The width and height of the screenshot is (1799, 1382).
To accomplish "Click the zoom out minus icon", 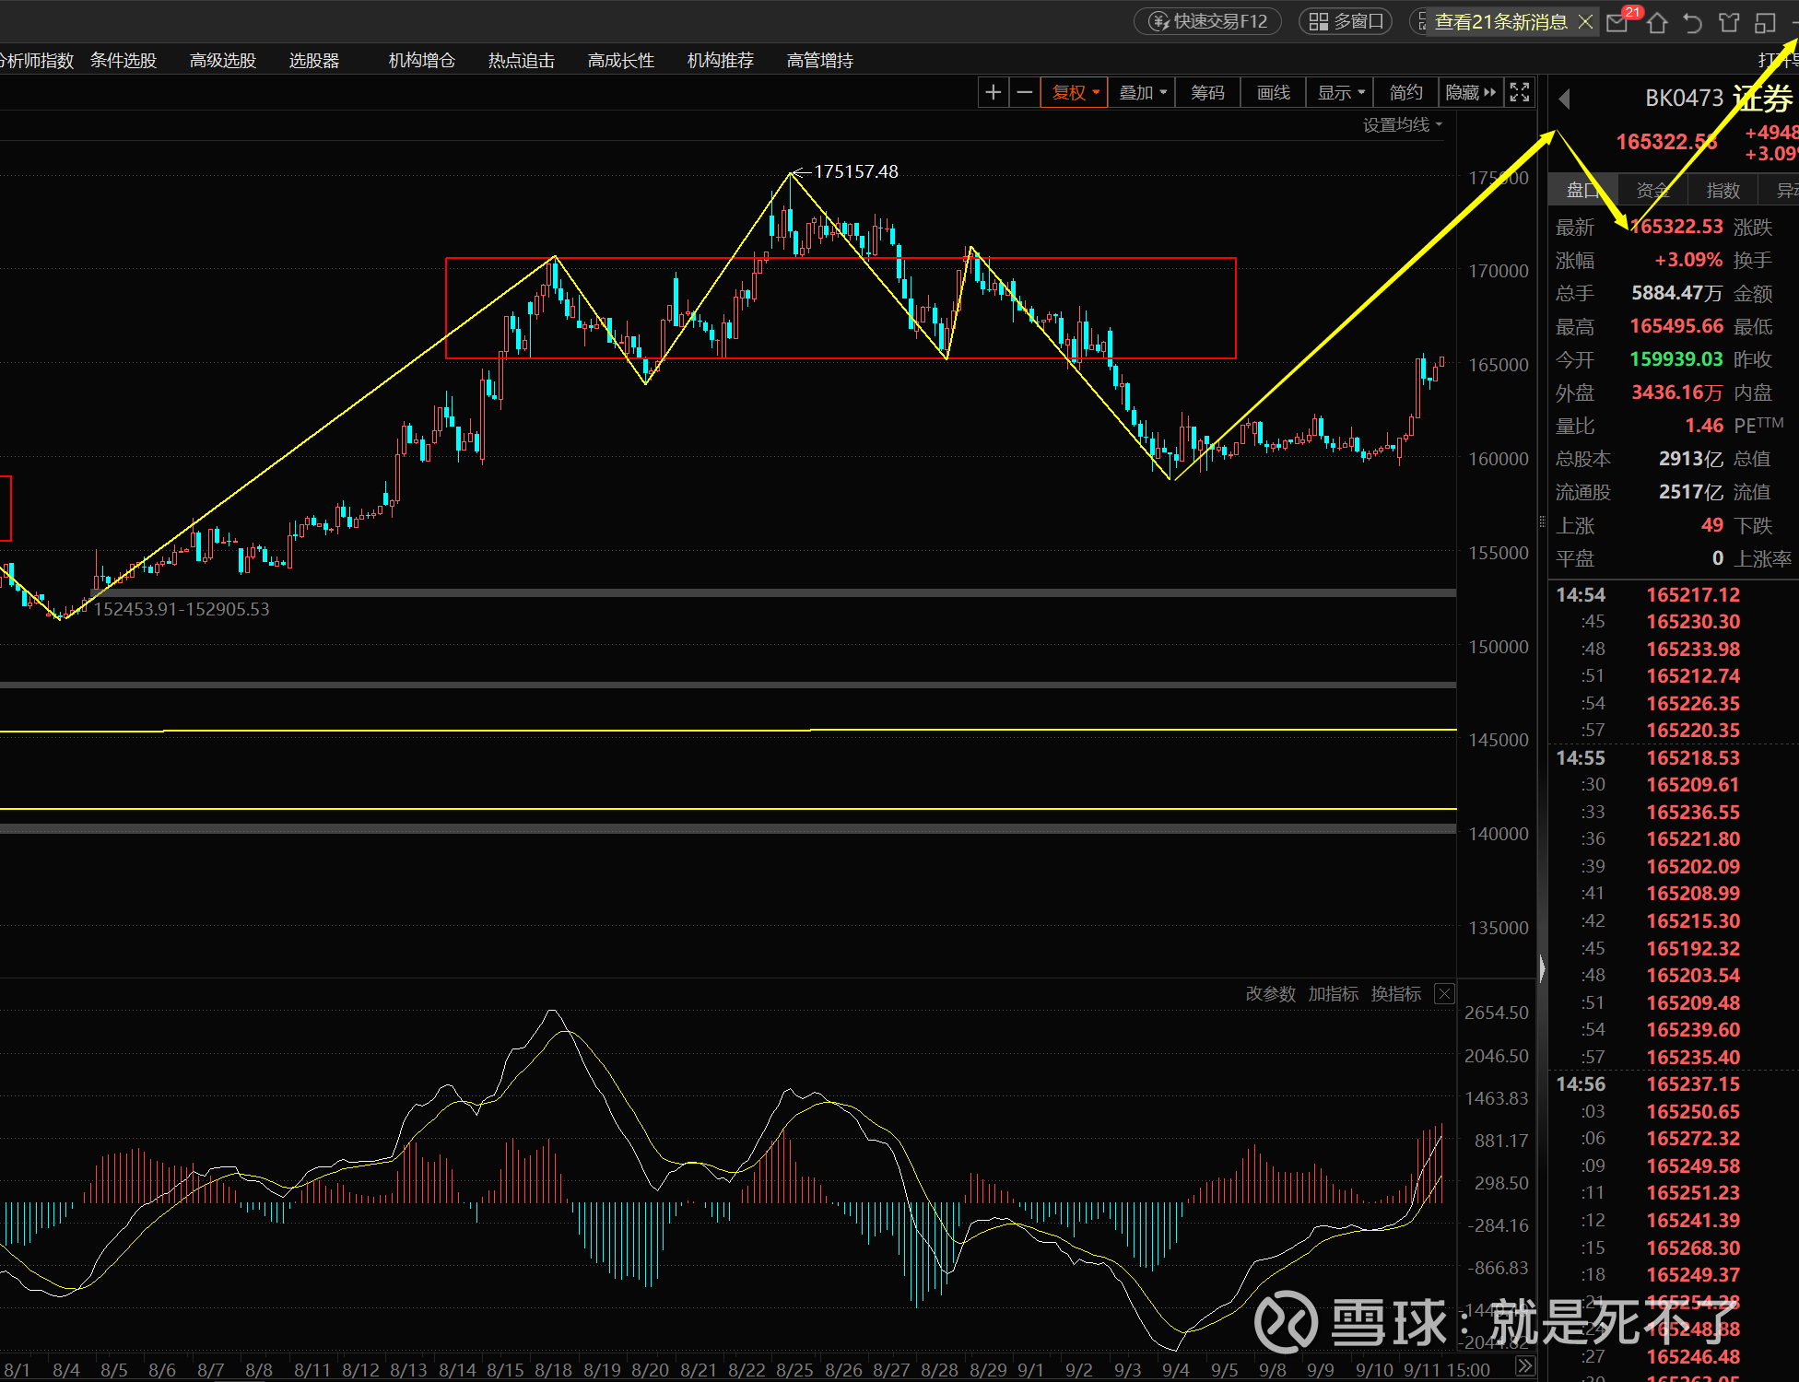I will click(x=1024, y=92).
